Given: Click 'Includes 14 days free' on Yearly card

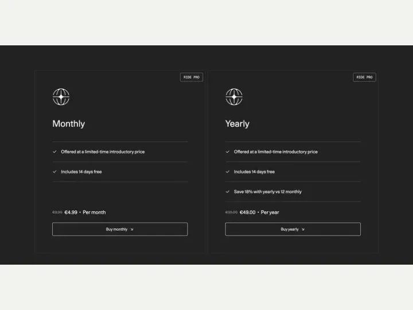Looking at the screenshot, I should pyautogui.click(x=254, y=172).
